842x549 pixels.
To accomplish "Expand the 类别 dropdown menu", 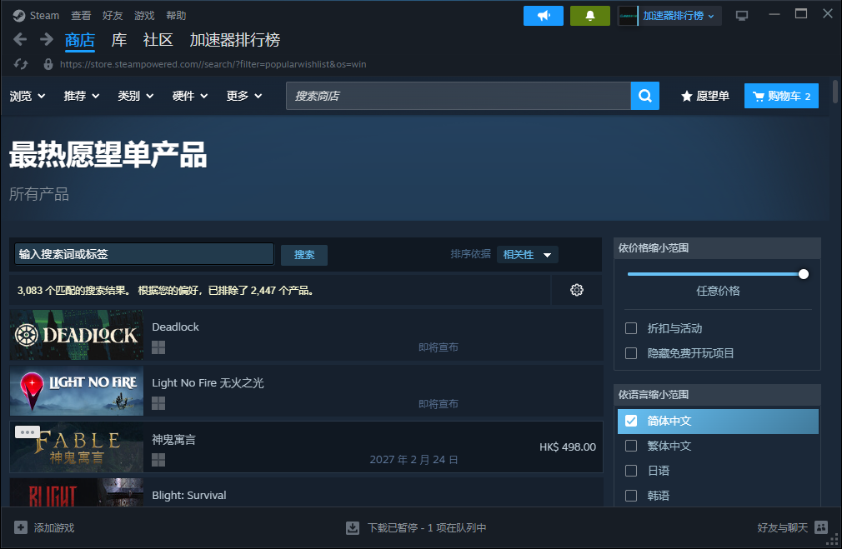I will pos(136,96).
